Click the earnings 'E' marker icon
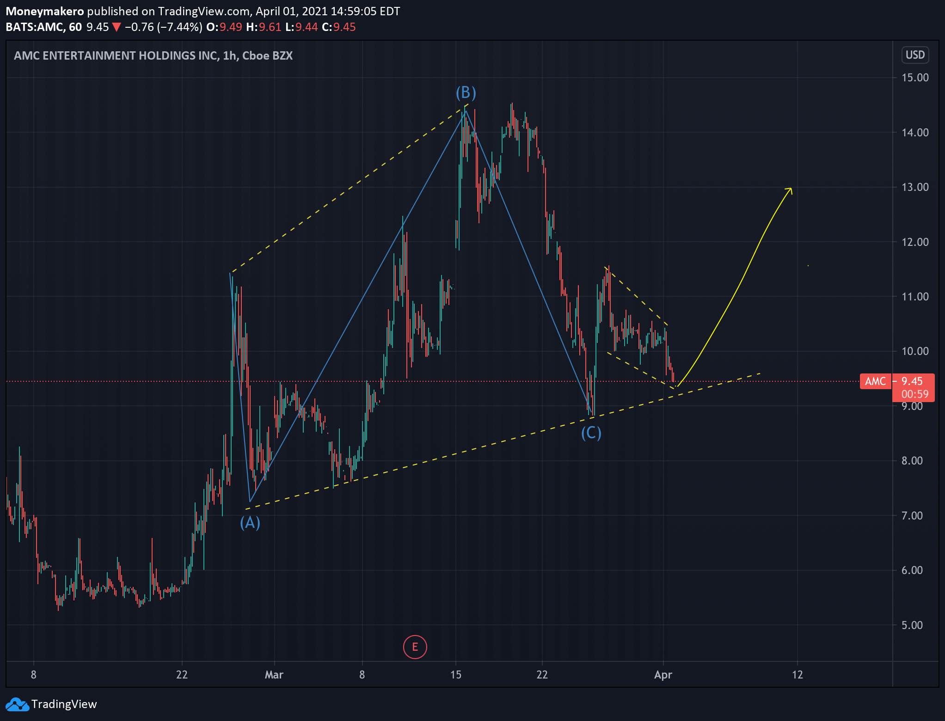945x721 pixels. coord(415,647)
